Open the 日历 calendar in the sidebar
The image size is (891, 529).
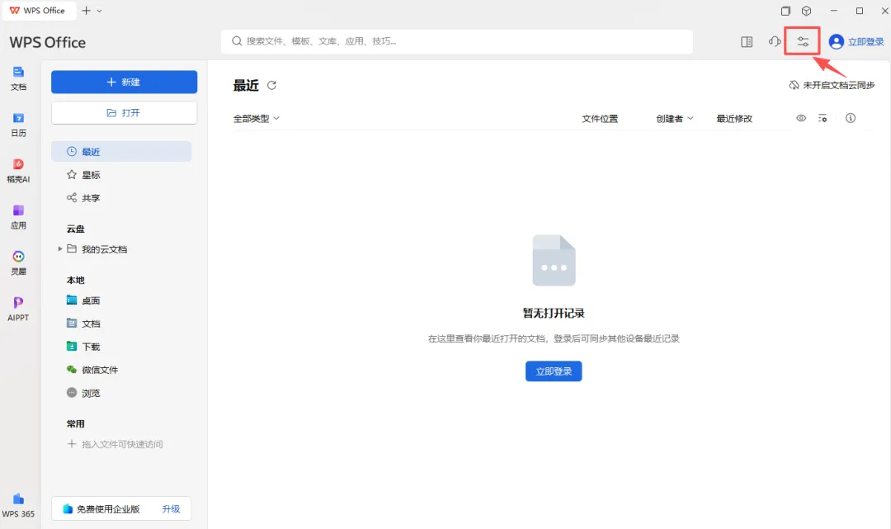point(18,125)
